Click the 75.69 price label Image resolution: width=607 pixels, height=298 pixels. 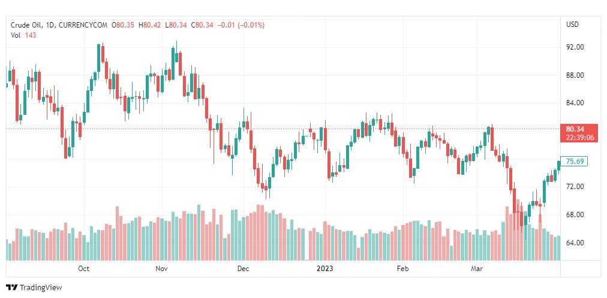pos(575,162)
